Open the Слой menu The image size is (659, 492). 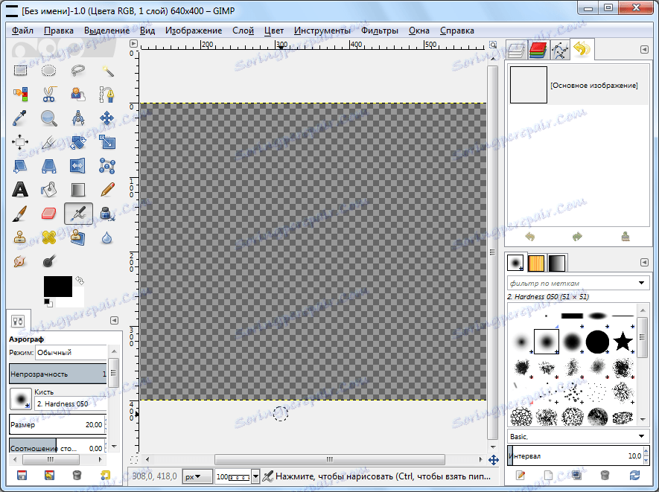pos(243,31)
